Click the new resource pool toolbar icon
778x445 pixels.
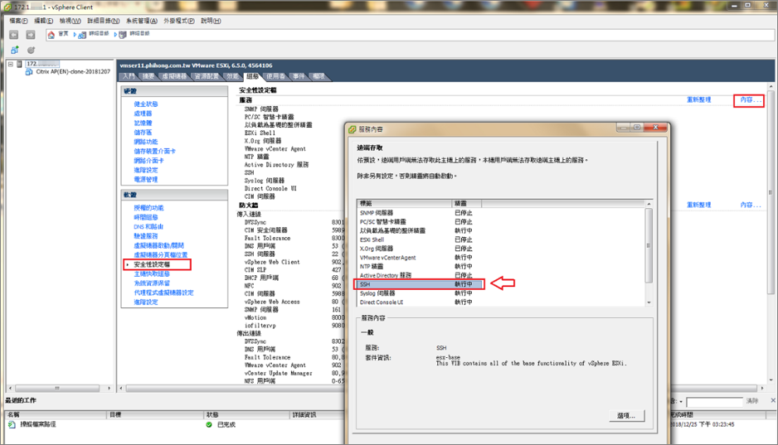31,50
